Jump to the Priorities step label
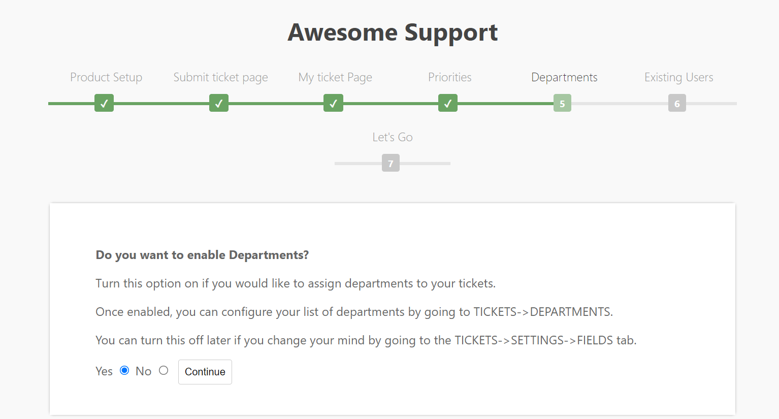The height and width of the screenshot is (419, 779). [x=449, y=77]
